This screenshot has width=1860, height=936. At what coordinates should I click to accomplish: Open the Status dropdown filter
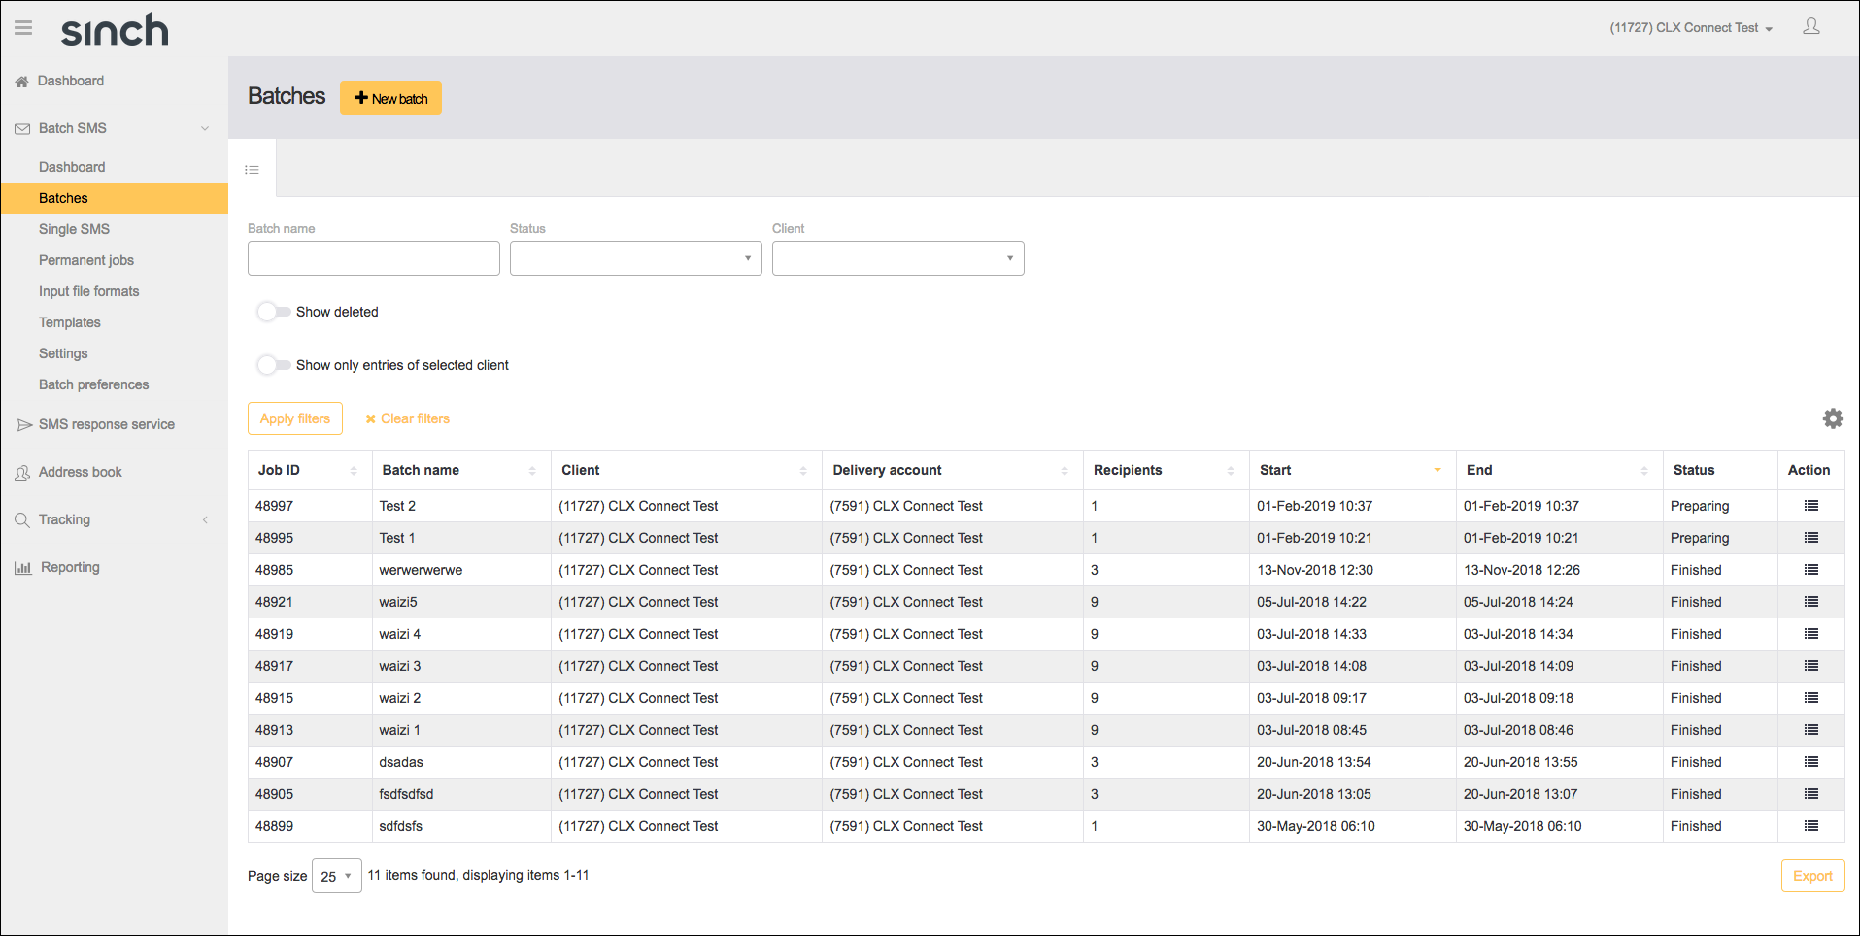(635, 257)
